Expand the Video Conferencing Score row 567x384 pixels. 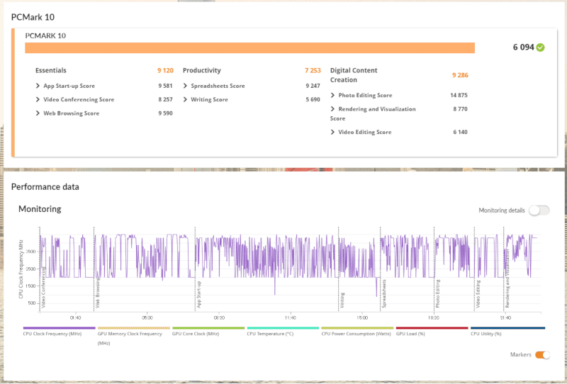[x=79, y=99]
